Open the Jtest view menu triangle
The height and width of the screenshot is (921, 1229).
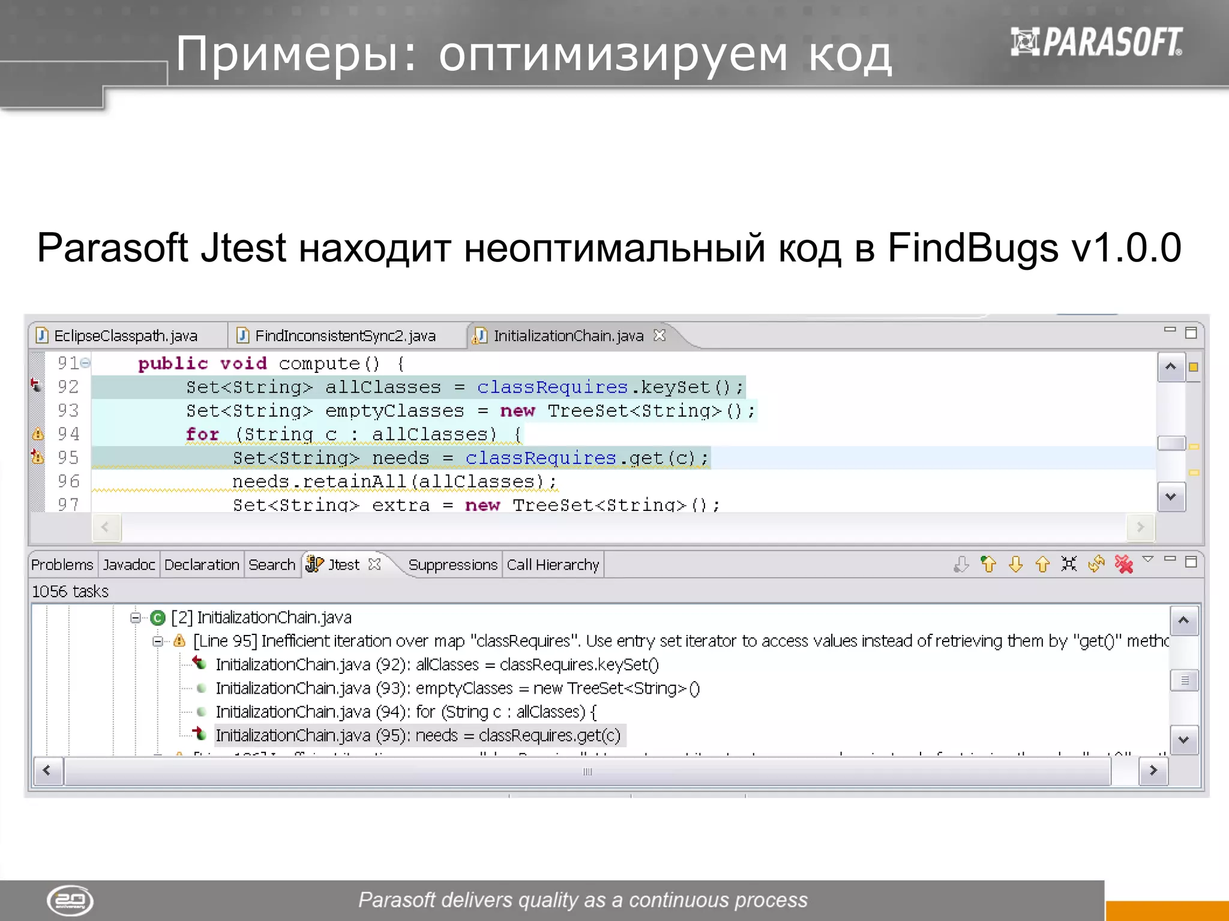(x=1148, y=559)
